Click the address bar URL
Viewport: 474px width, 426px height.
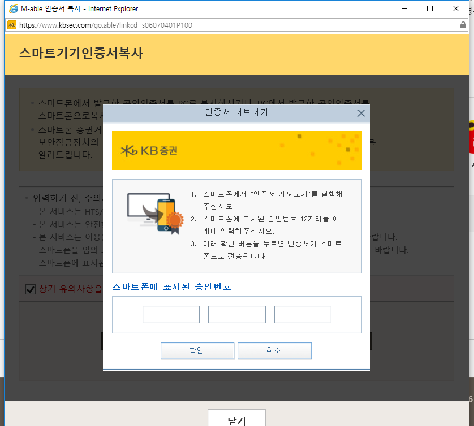[x=106, y=25]
